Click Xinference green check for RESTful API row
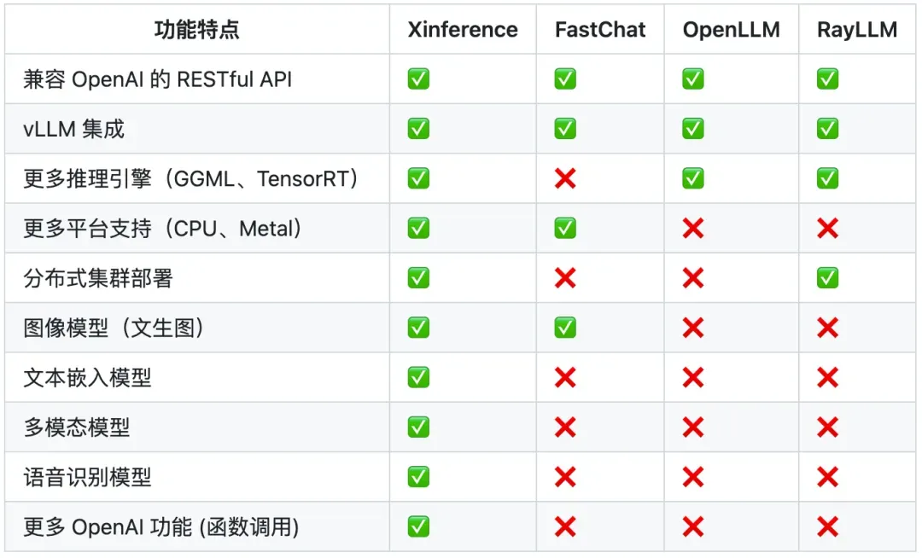Viewport: 922px width, 558px height. click(418, 79)
